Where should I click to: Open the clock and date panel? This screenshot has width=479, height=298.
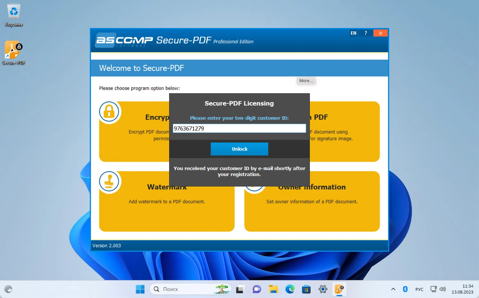462,289
